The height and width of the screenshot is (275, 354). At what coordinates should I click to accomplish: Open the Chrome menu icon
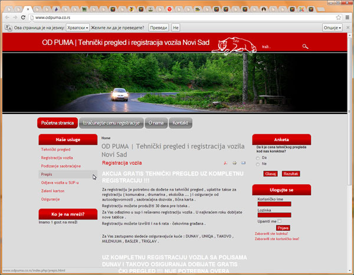[347, 18]
